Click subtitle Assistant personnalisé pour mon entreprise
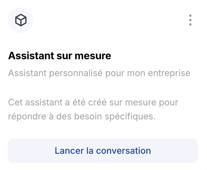This screenshot has width=207, height=170. pyautogui.click(x=99, y=73)
